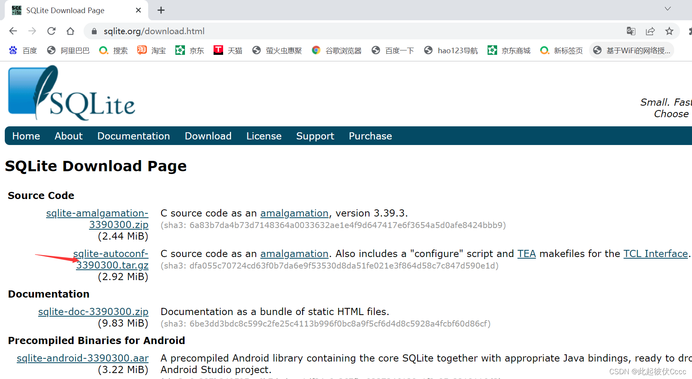The image size is (692, 379).
Task: Click the SQLite logo image
Action: (72, 93)
